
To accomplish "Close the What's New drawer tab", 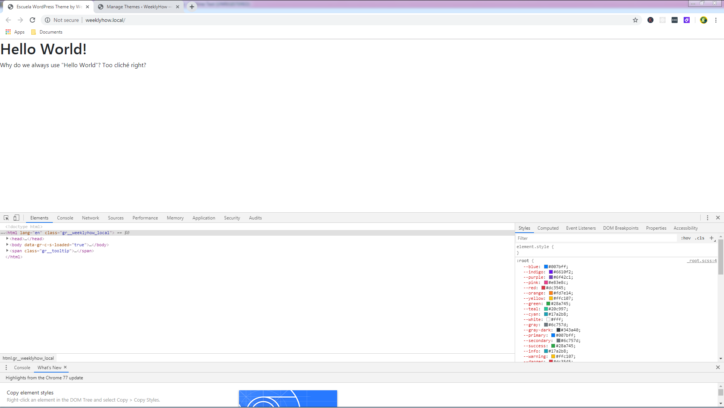I will (x=65, y=367).
